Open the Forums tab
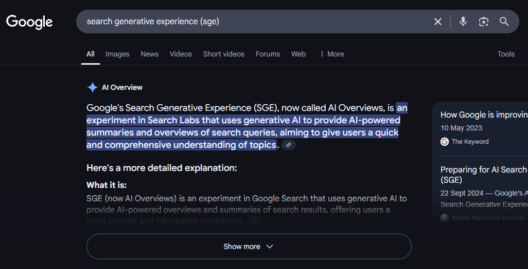528x269 pixels. 268,54
